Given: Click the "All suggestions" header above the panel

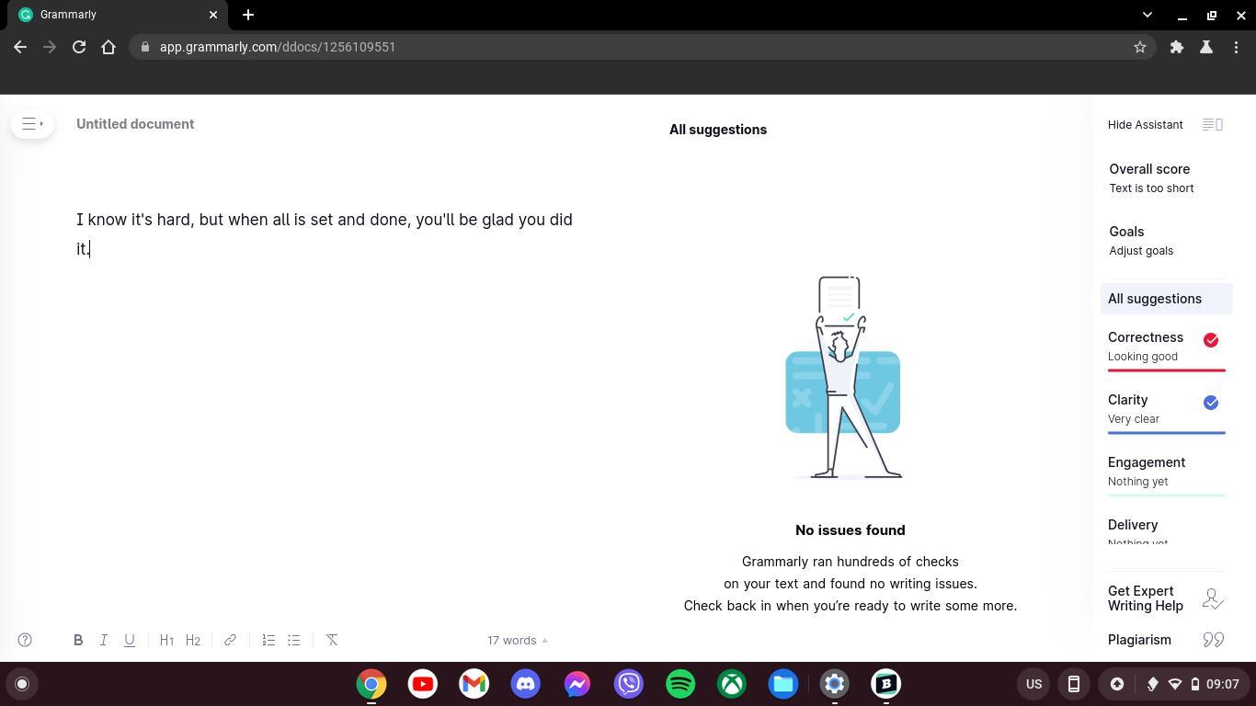Looking at the screenshot, I should [718, 130].
